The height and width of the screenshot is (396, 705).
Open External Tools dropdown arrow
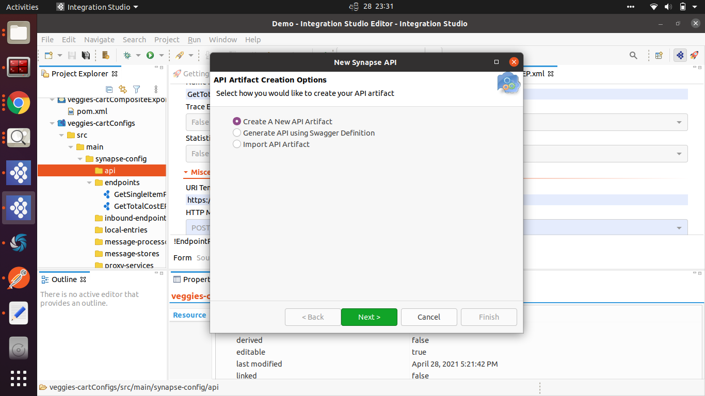pos(190,55)
